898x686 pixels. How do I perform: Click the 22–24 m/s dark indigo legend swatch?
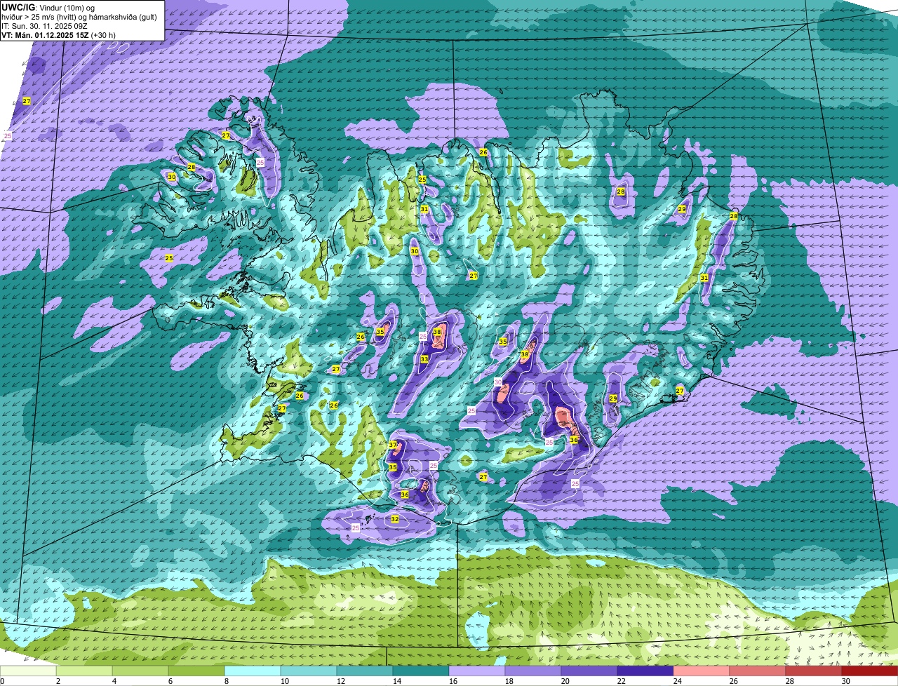[x=645, y=671]
